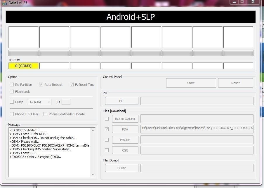Screen dimensions: 264x188
Task: Click the Odin3 app icon in title bar
Action: tap(4, 3)
